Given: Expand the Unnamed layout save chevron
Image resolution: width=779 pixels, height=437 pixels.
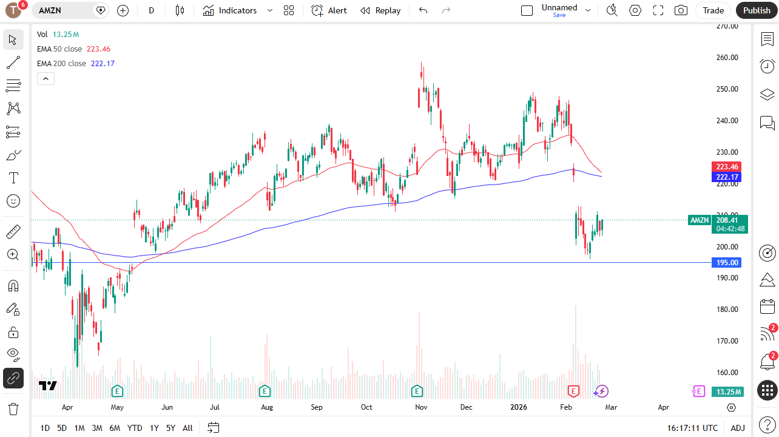Looking at the screenshot, I should point(587,10).
